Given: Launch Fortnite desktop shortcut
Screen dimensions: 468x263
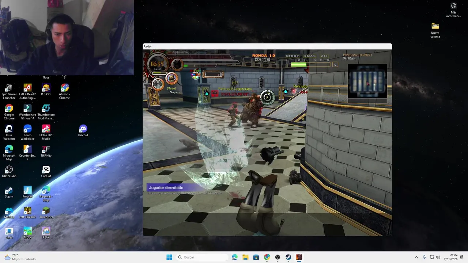Looking at the screenshot, I should click(x=27, y=192).
